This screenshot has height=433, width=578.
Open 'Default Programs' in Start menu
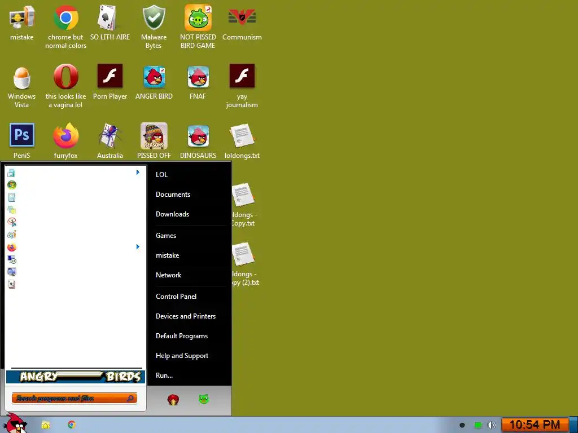click(x=182, y=336)
